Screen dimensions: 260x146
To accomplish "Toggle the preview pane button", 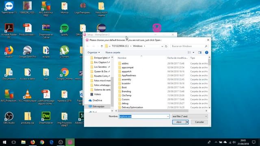I will coord(199,52).
